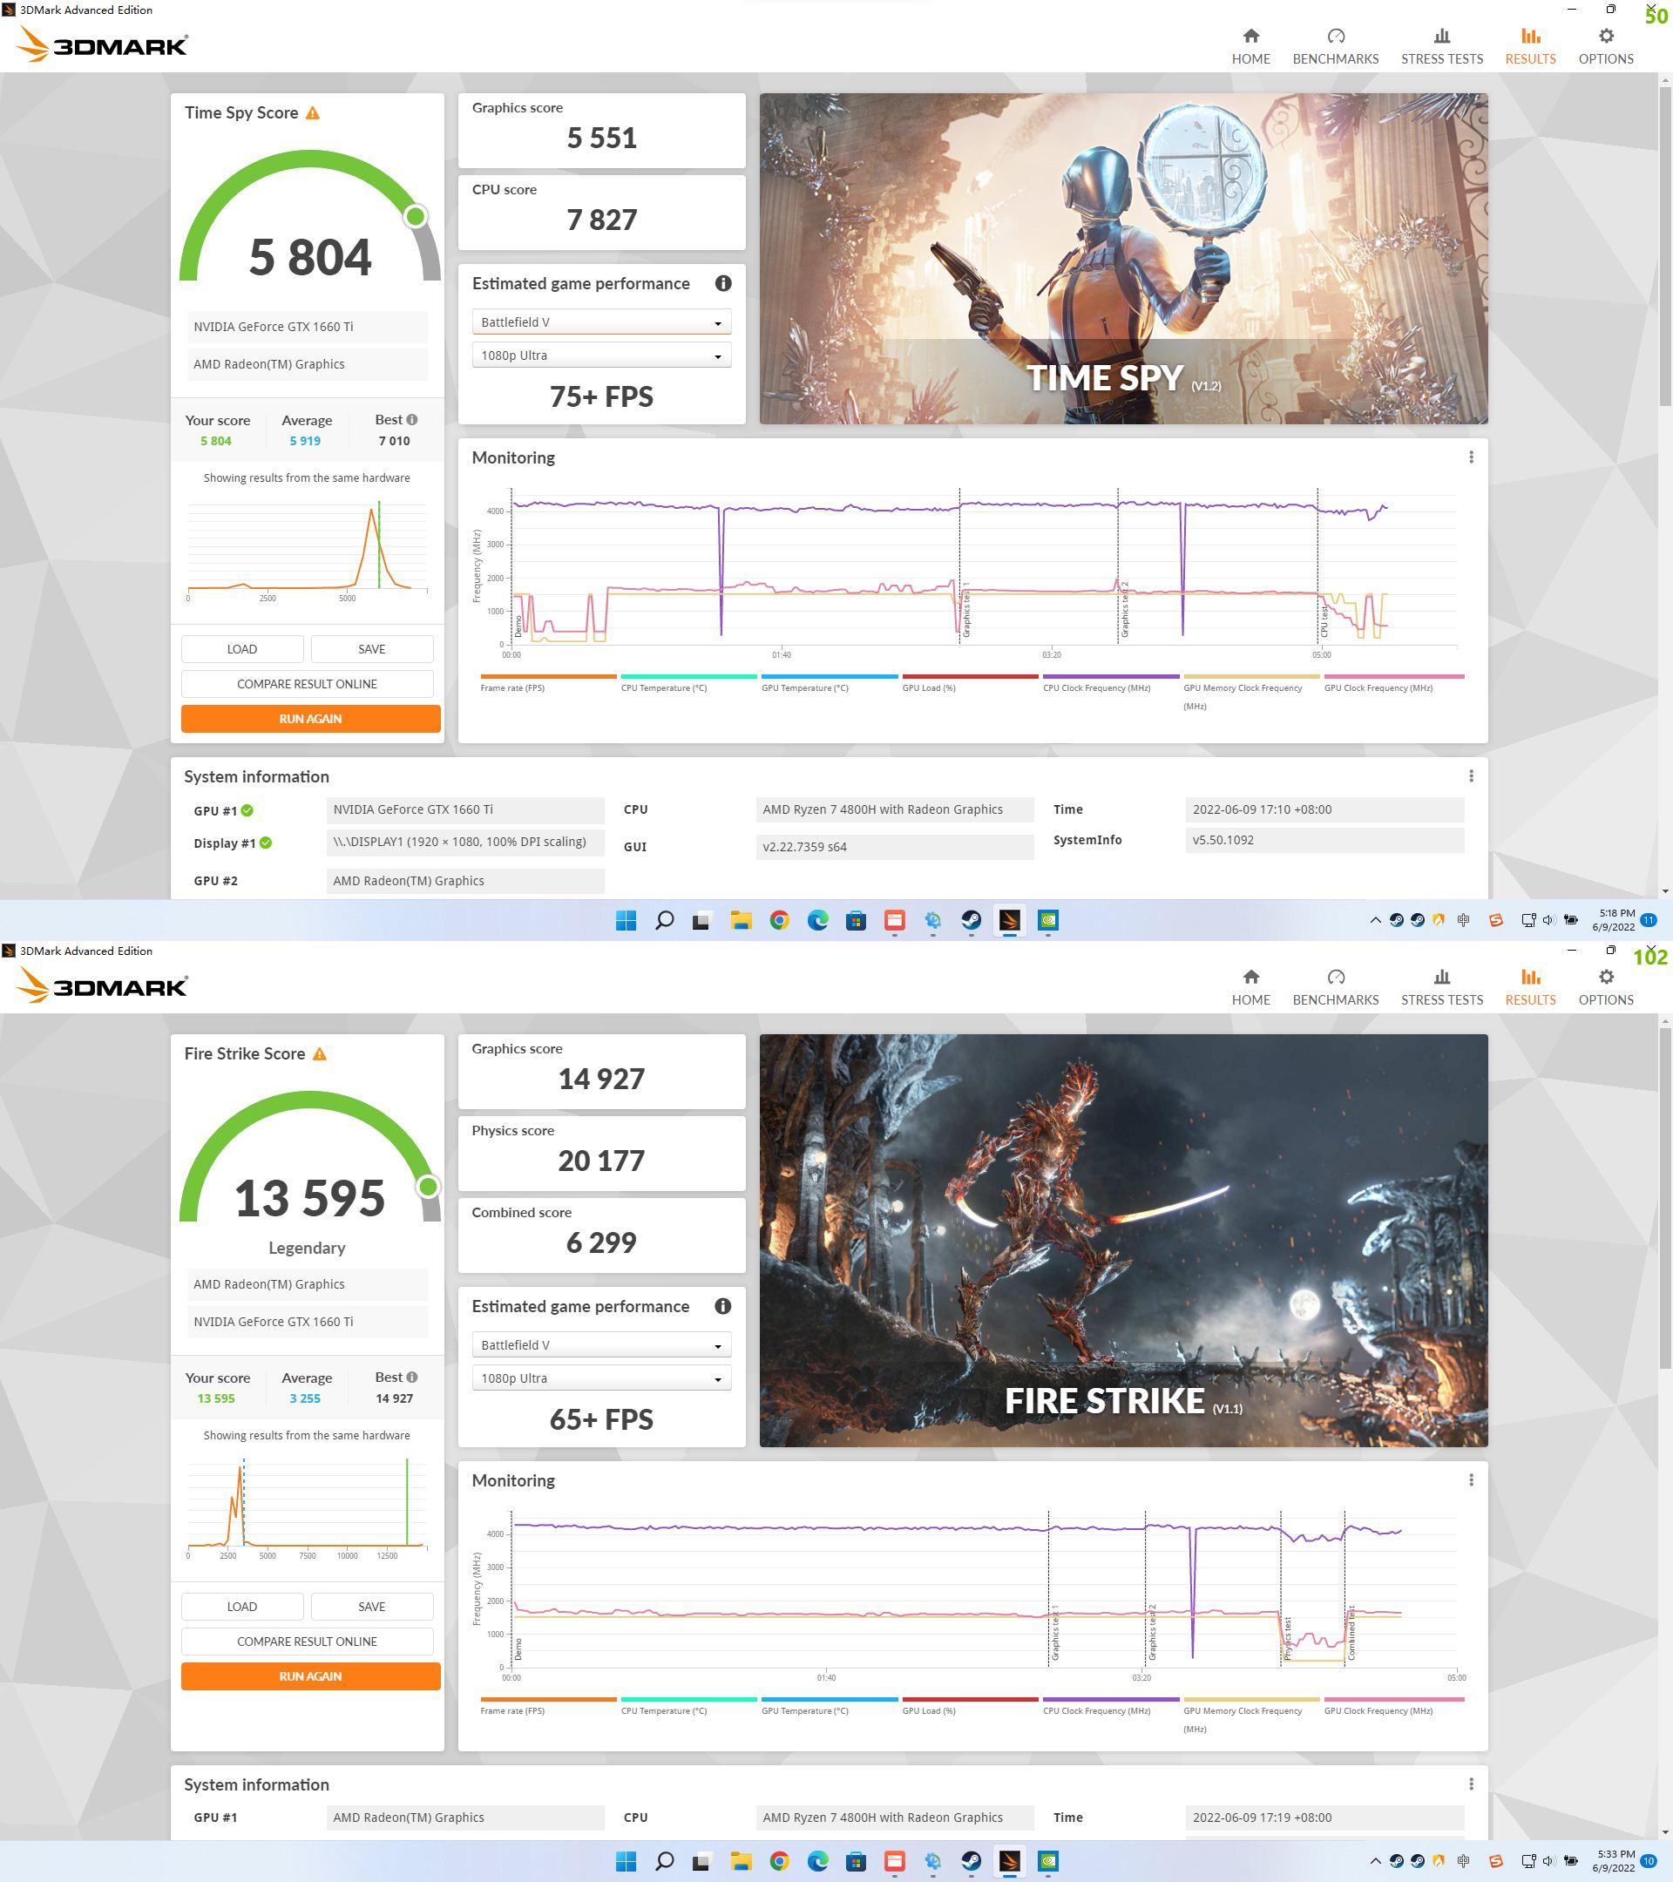Click LOAD in the Time Spy Score panel
This screenshot has width=1673, height=1882.
(242, 649)
